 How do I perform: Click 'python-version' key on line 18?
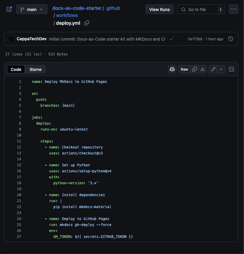tap(68, 183)
